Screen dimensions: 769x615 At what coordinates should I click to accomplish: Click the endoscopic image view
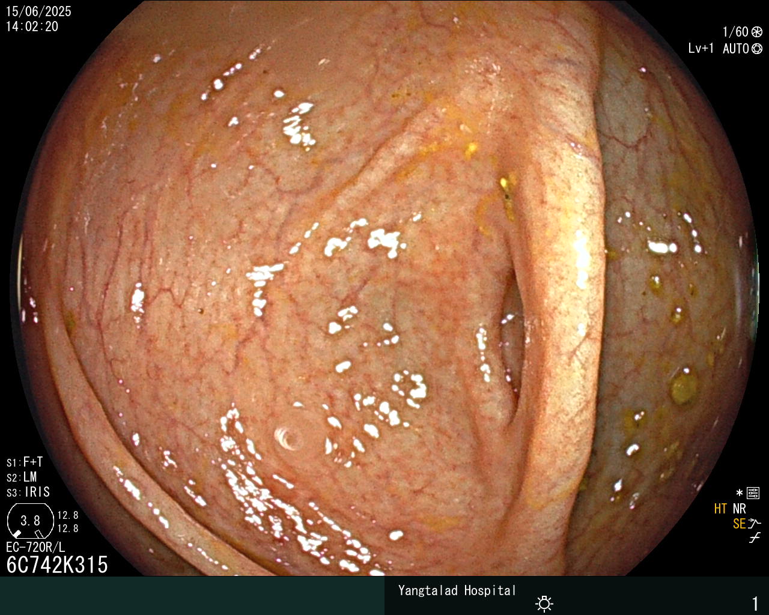(384, 288)
